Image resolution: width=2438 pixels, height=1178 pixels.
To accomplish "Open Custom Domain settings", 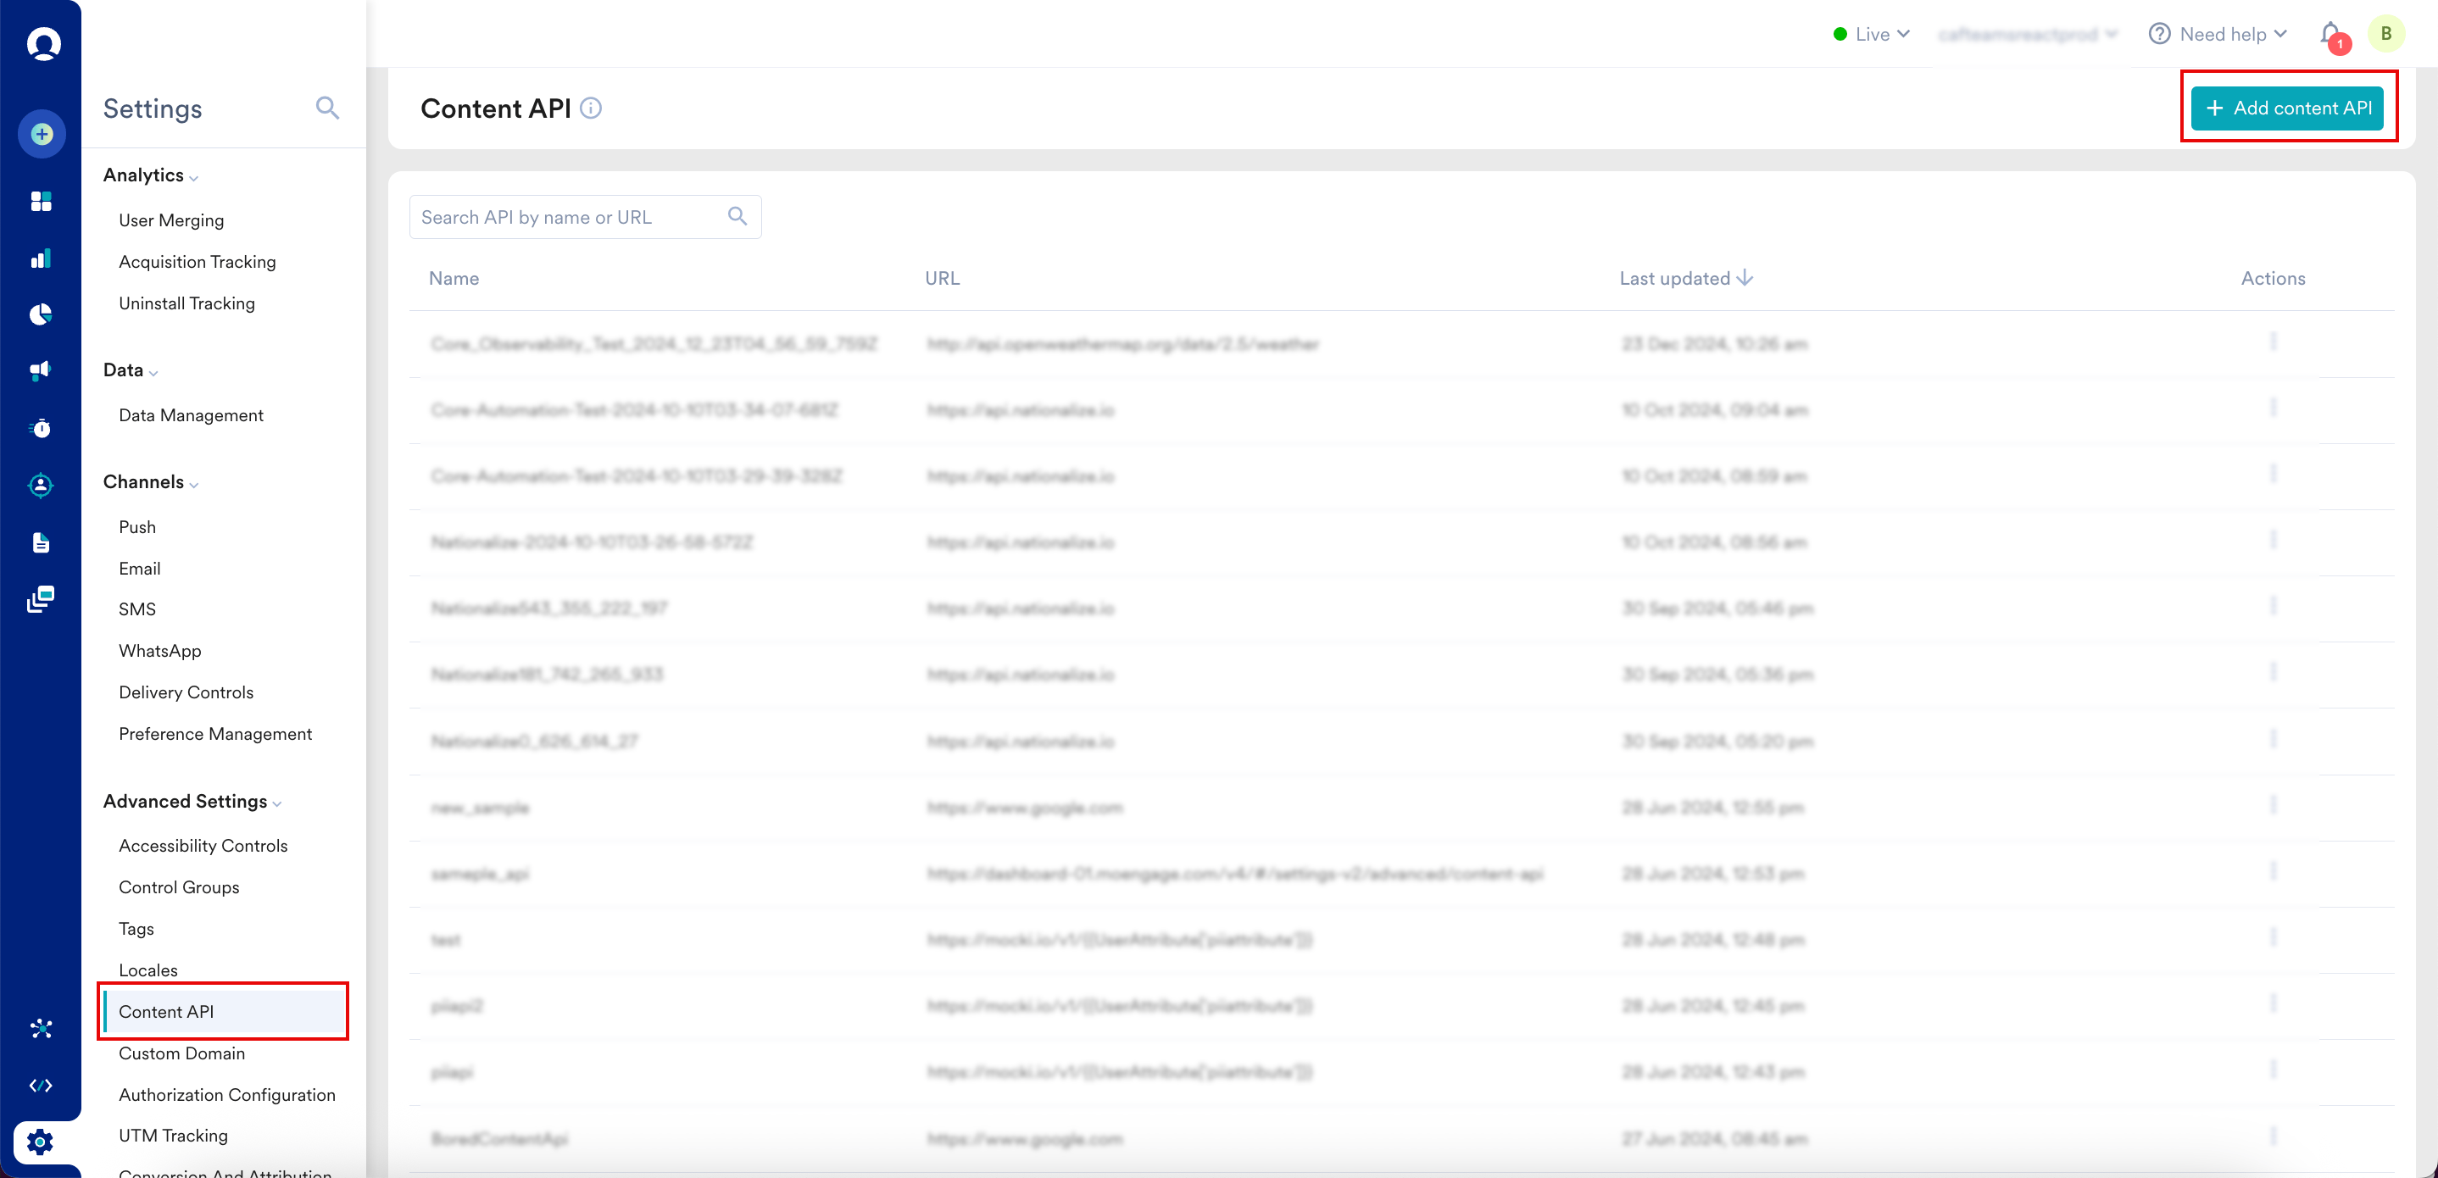I will (181, 1053).
